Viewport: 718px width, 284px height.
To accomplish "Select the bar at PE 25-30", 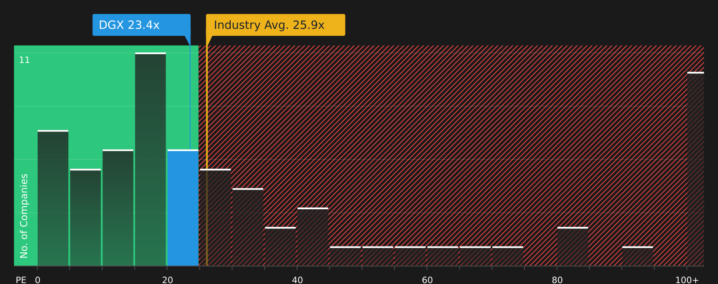I will [215, 218].
